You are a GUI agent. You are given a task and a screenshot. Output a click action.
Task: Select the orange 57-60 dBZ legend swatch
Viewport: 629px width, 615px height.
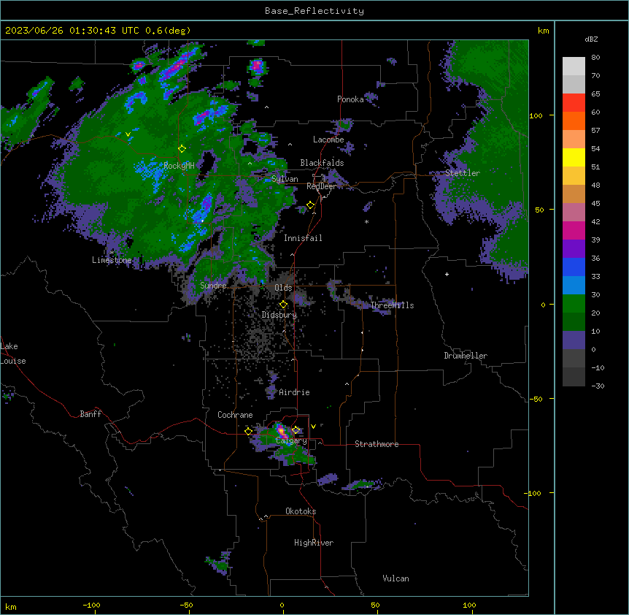click(x=574, y=121)
